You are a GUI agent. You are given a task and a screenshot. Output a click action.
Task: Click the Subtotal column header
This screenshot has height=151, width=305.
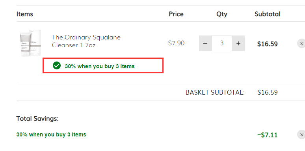tap(268, 14)
